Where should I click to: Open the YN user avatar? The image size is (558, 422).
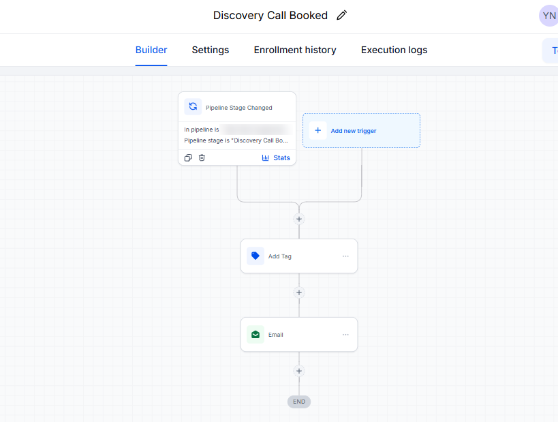click(x=548, y=16)
